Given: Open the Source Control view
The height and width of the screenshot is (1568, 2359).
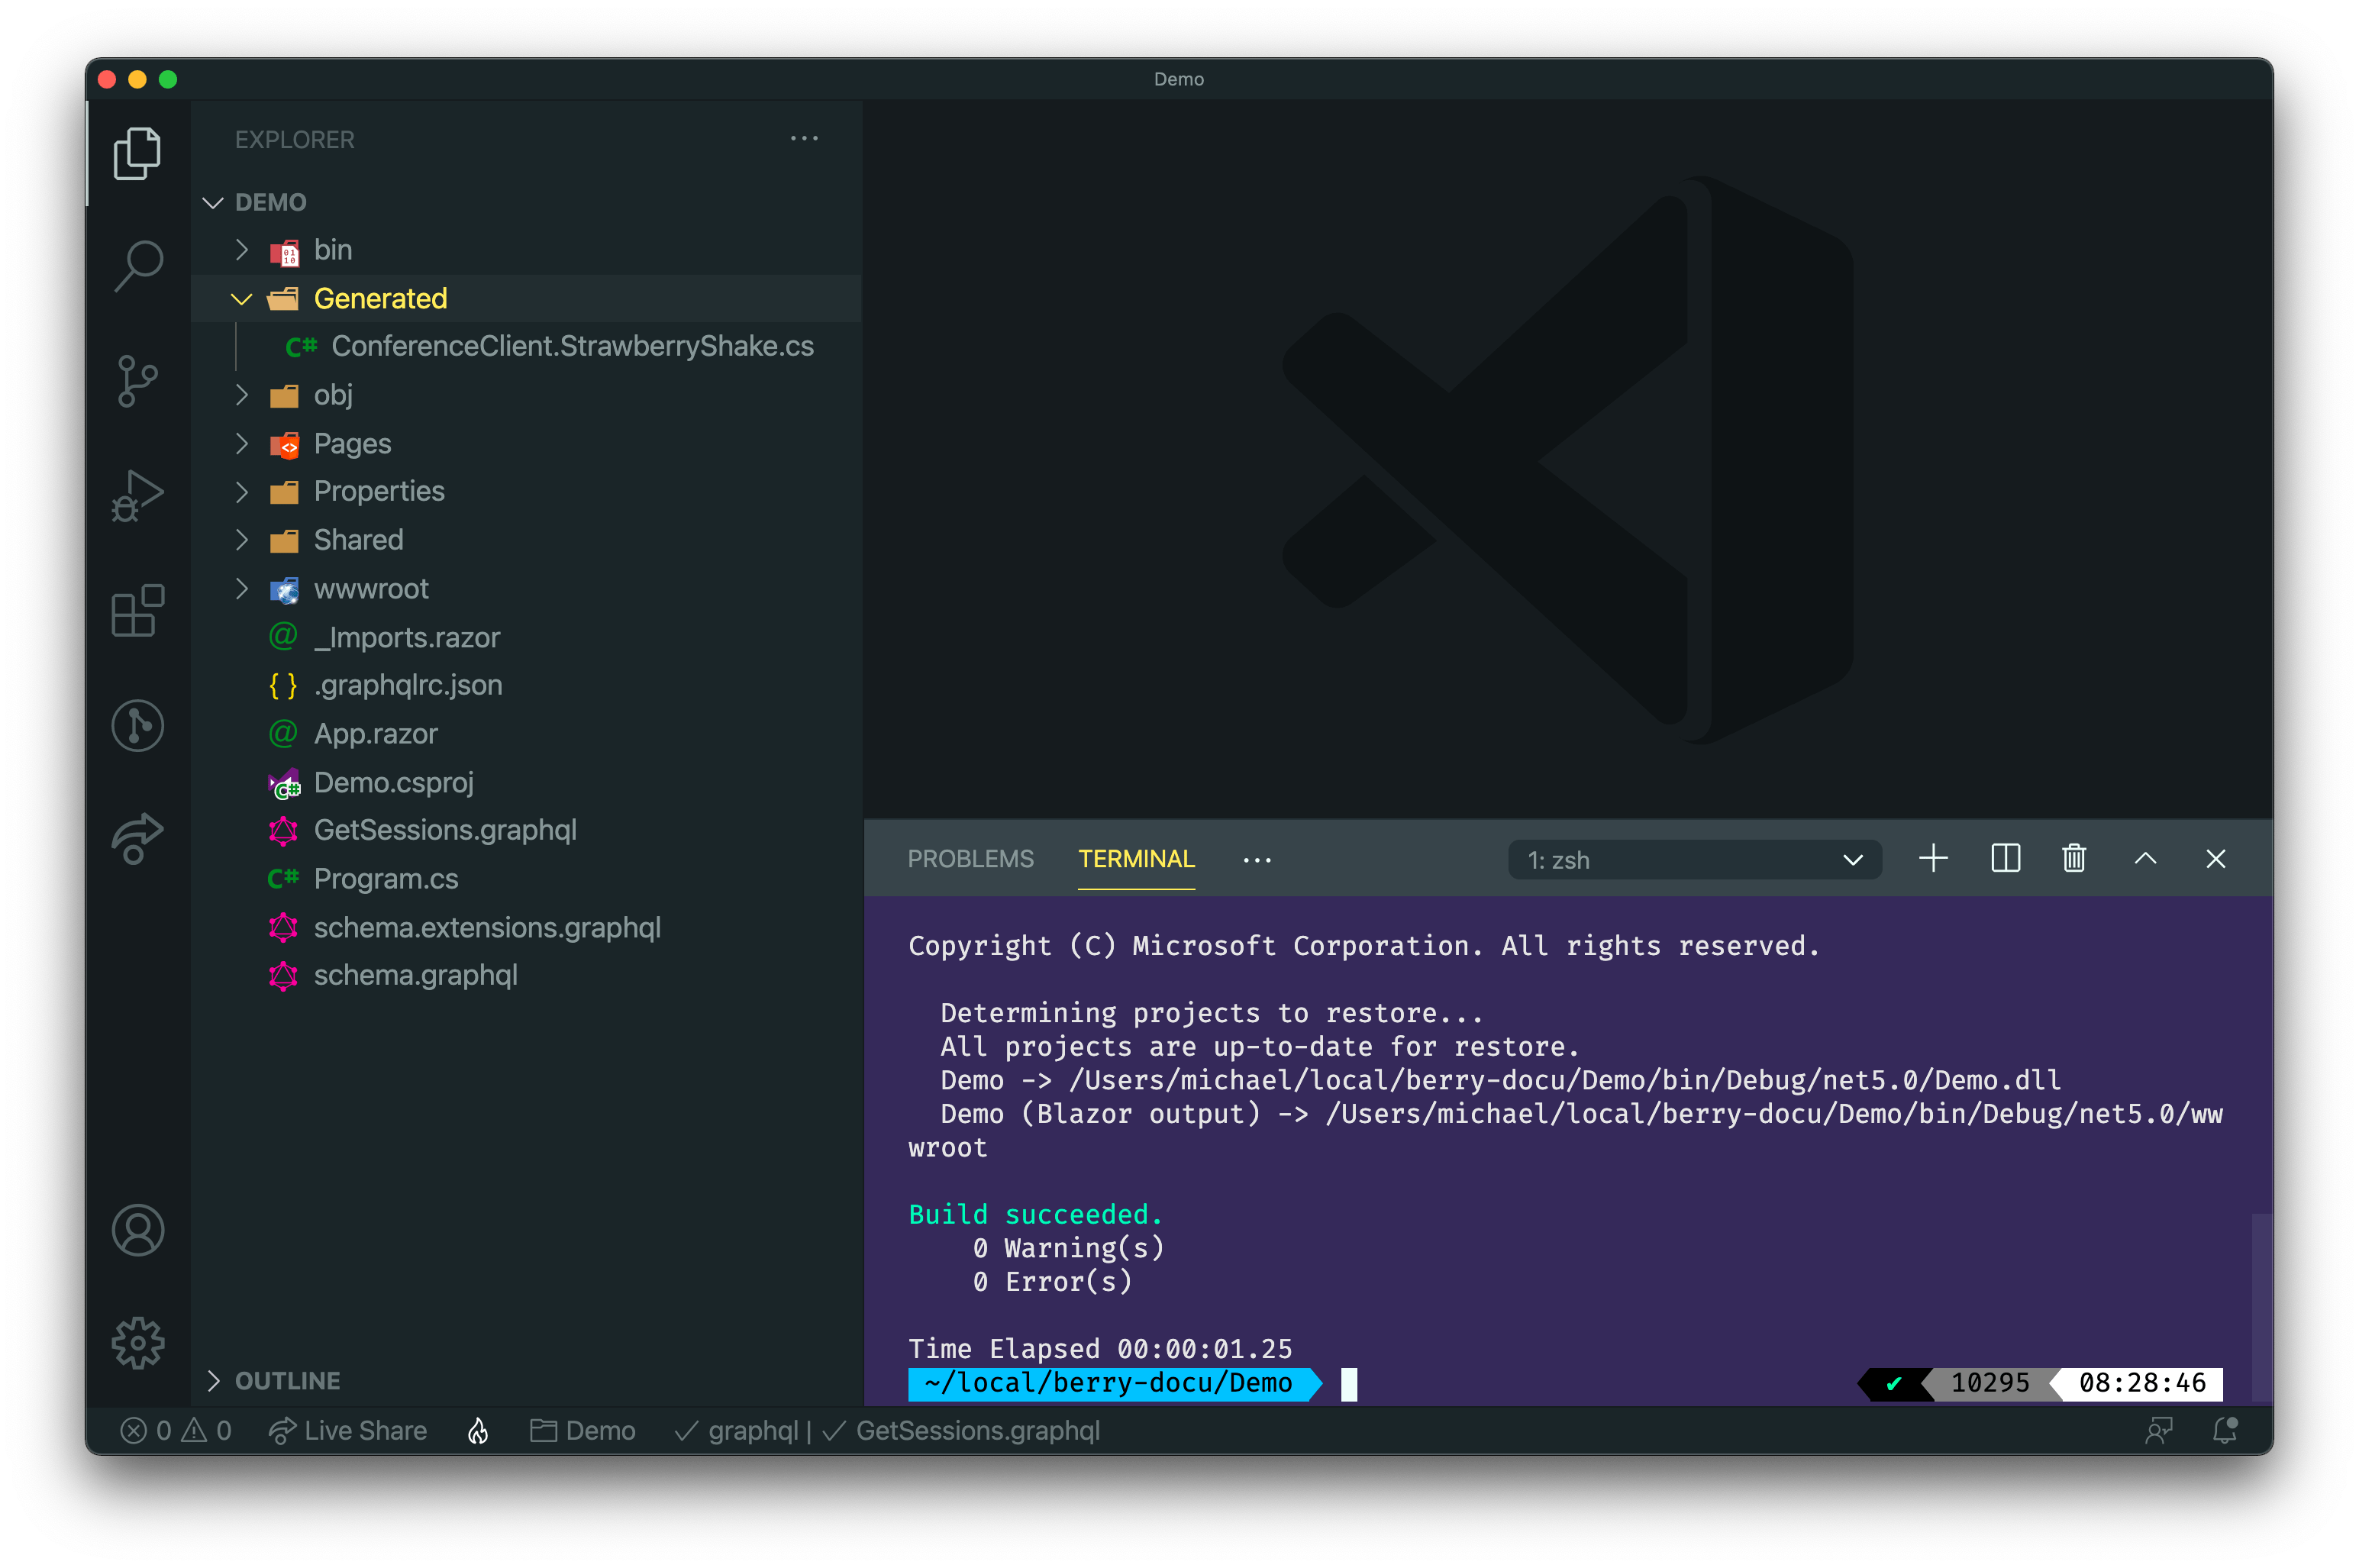Looking at the screenshot, I should point(138,381).
